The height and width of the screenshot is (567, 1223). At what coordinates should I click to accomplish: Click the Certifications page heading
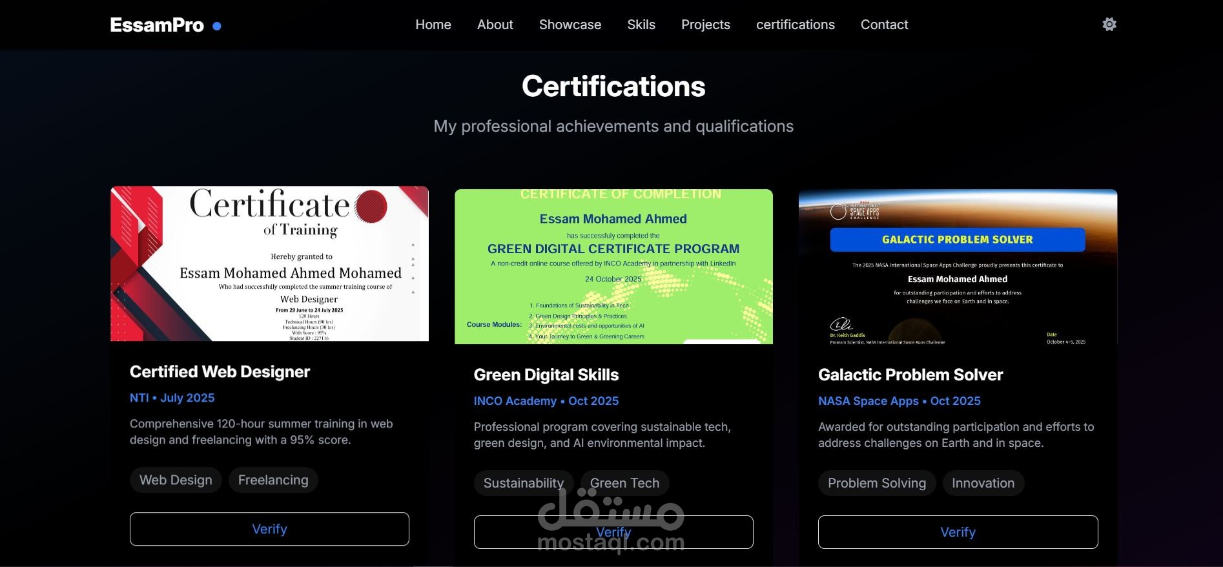[x=613, y=86]
